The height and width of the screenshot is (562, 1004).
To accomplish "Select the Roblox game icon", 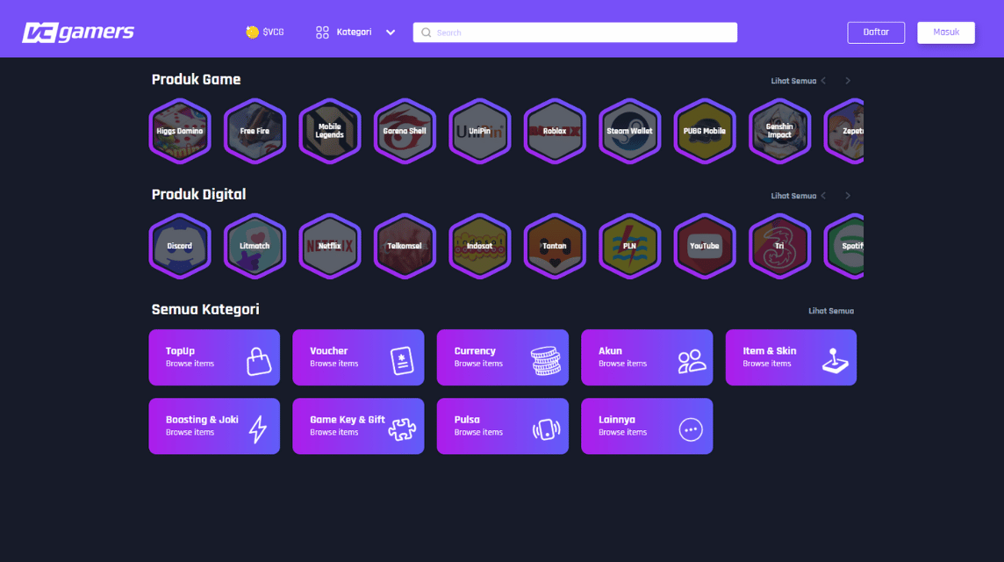I will pyautogui.click(x=555, y=132).
